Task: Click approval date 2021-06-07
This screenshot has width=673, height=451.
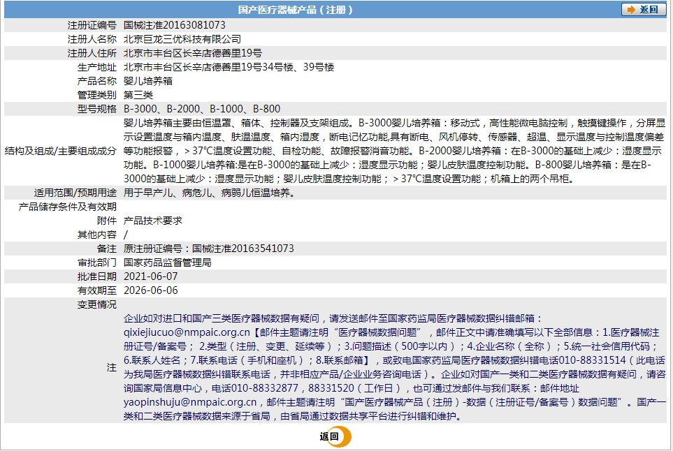Action: (151, 276)
